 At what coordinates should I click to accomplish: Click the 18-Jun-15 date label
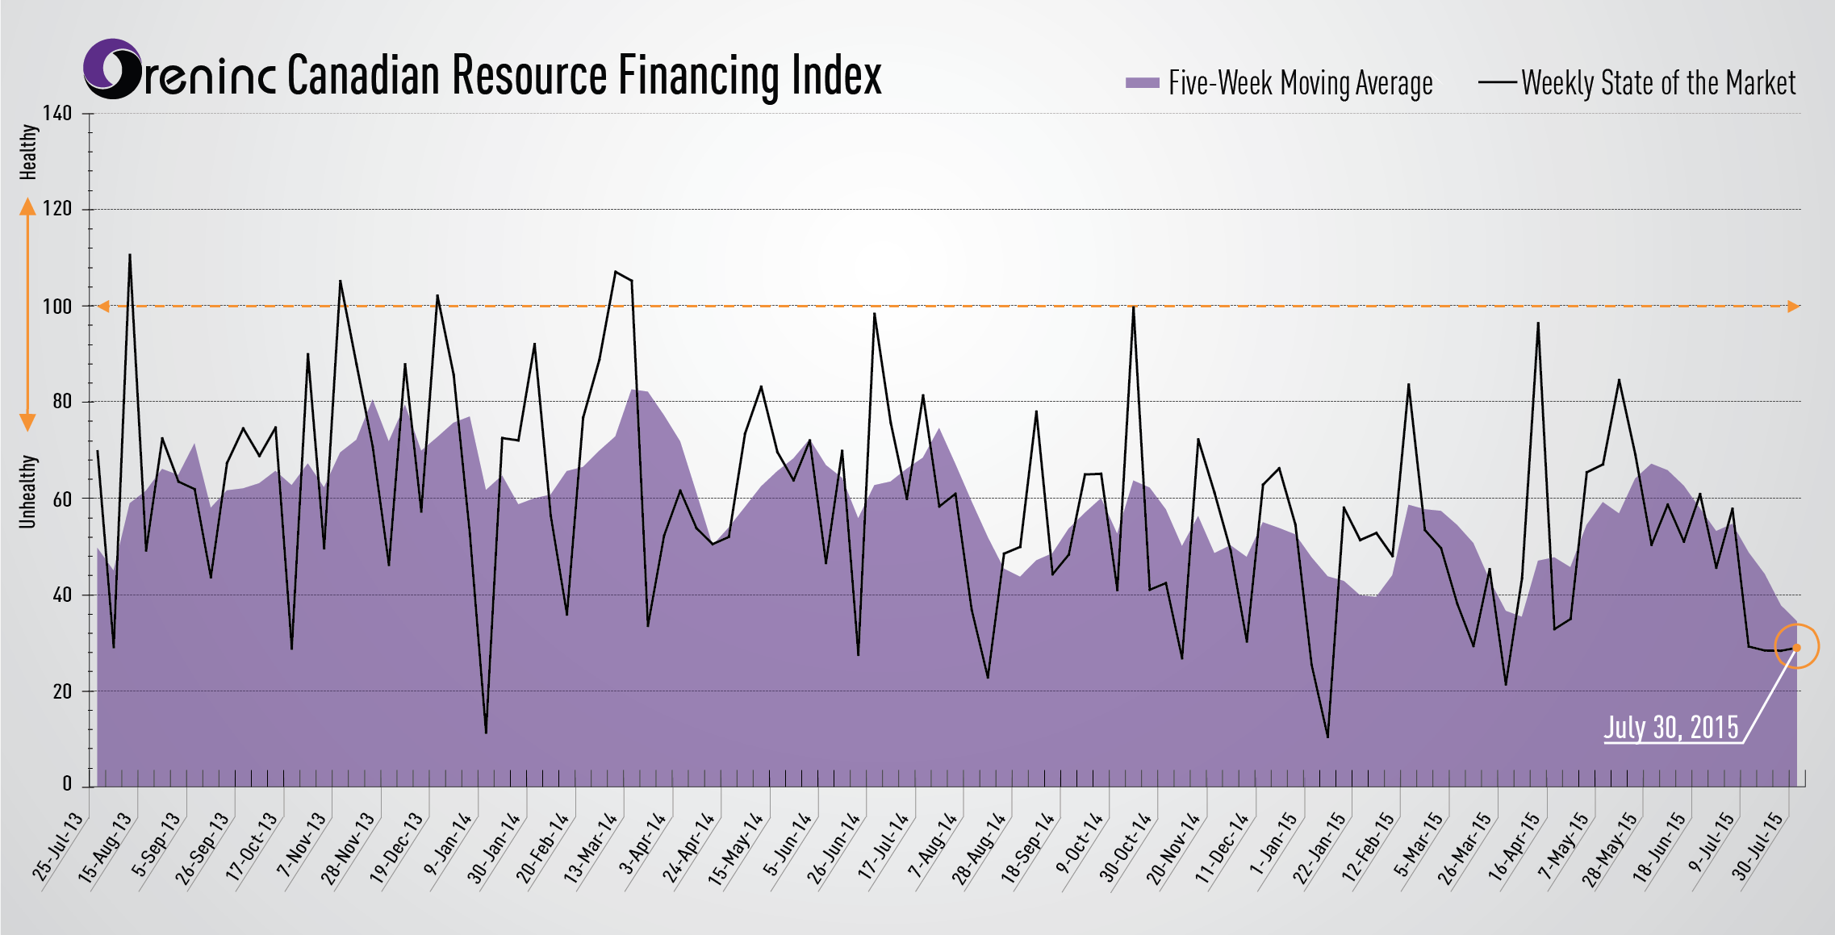click(x=1661, y=846)
